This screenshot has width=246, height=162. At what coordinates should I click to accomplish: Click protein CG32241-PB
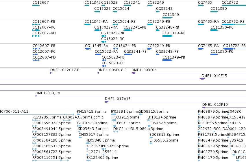(128, 54)
